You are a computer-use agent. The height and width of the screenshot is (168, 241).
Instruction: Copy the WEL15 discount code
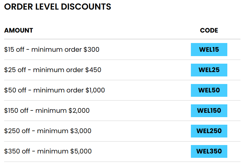(x=209, y=49)
